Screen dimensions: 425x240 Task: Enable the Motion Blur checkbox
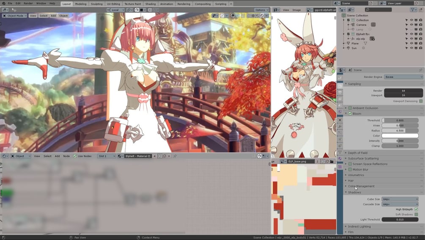click(x=350, y=169)
